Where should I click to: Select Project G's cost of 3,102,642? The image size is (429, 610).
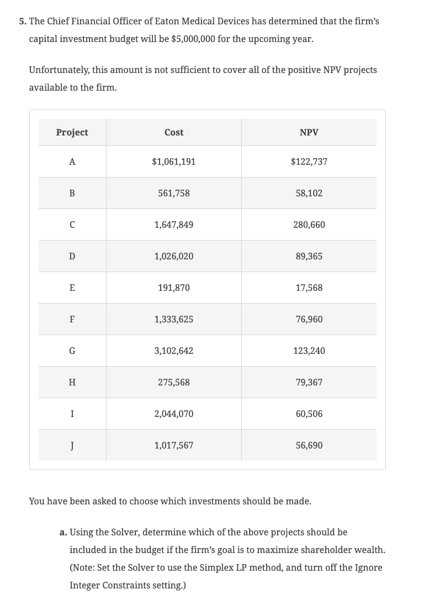coord(174,351)
